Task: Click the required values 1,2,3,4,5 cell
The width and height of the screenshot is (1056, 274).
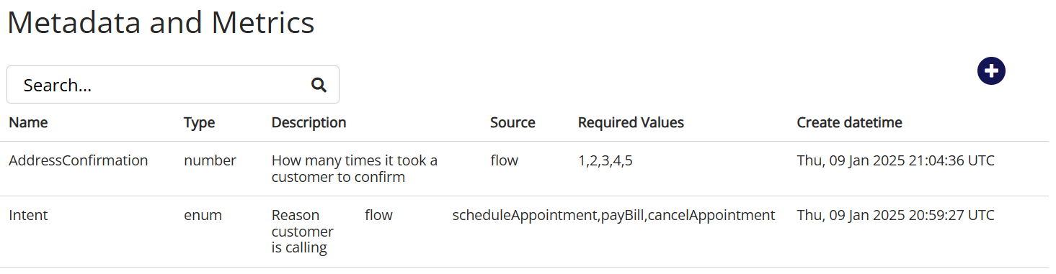Action: [605, 160]
